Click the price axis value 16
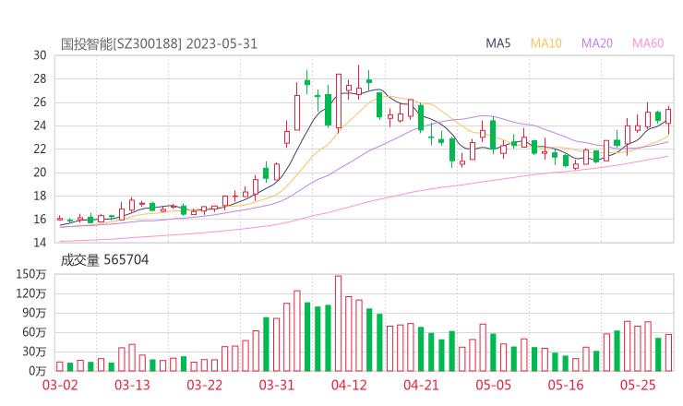Image resolution: width=683 pixels, height=406 pixels. point(40,219)
